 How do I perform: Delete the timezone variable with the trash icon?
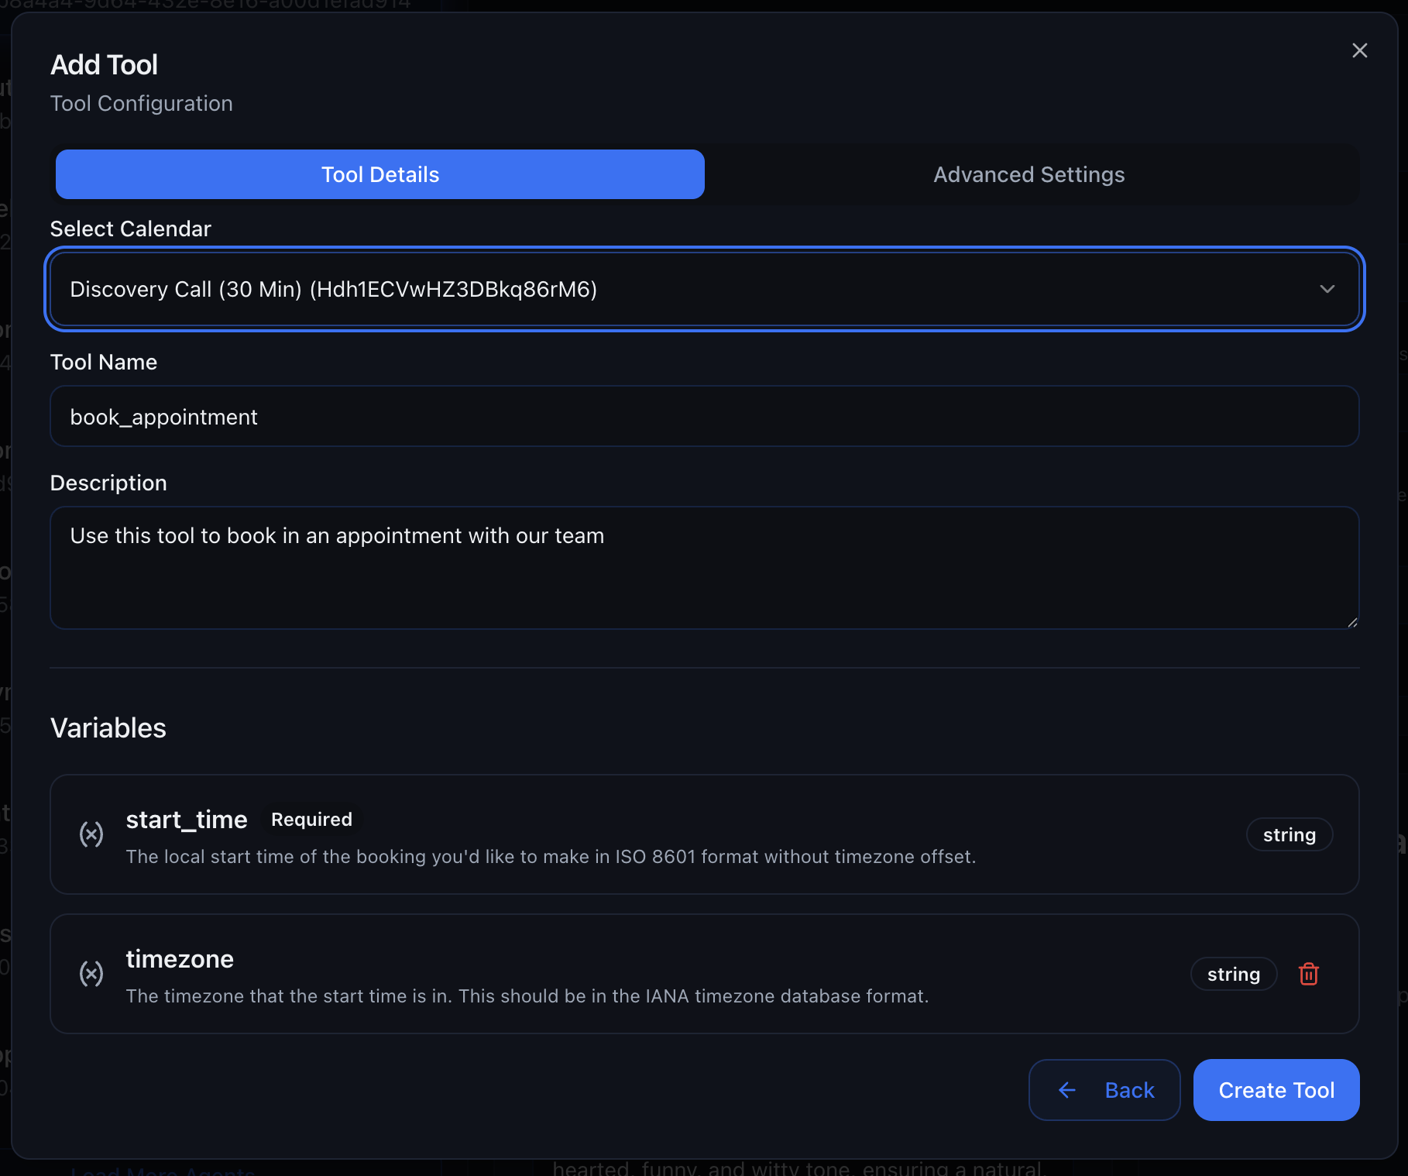1309,974
